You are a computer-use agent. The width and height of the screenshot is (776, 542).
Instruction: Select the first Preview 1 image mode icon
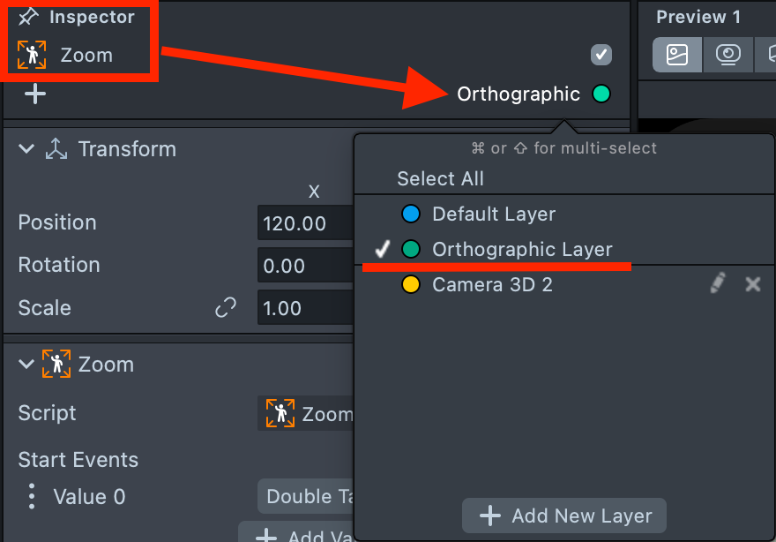[677, 55]
